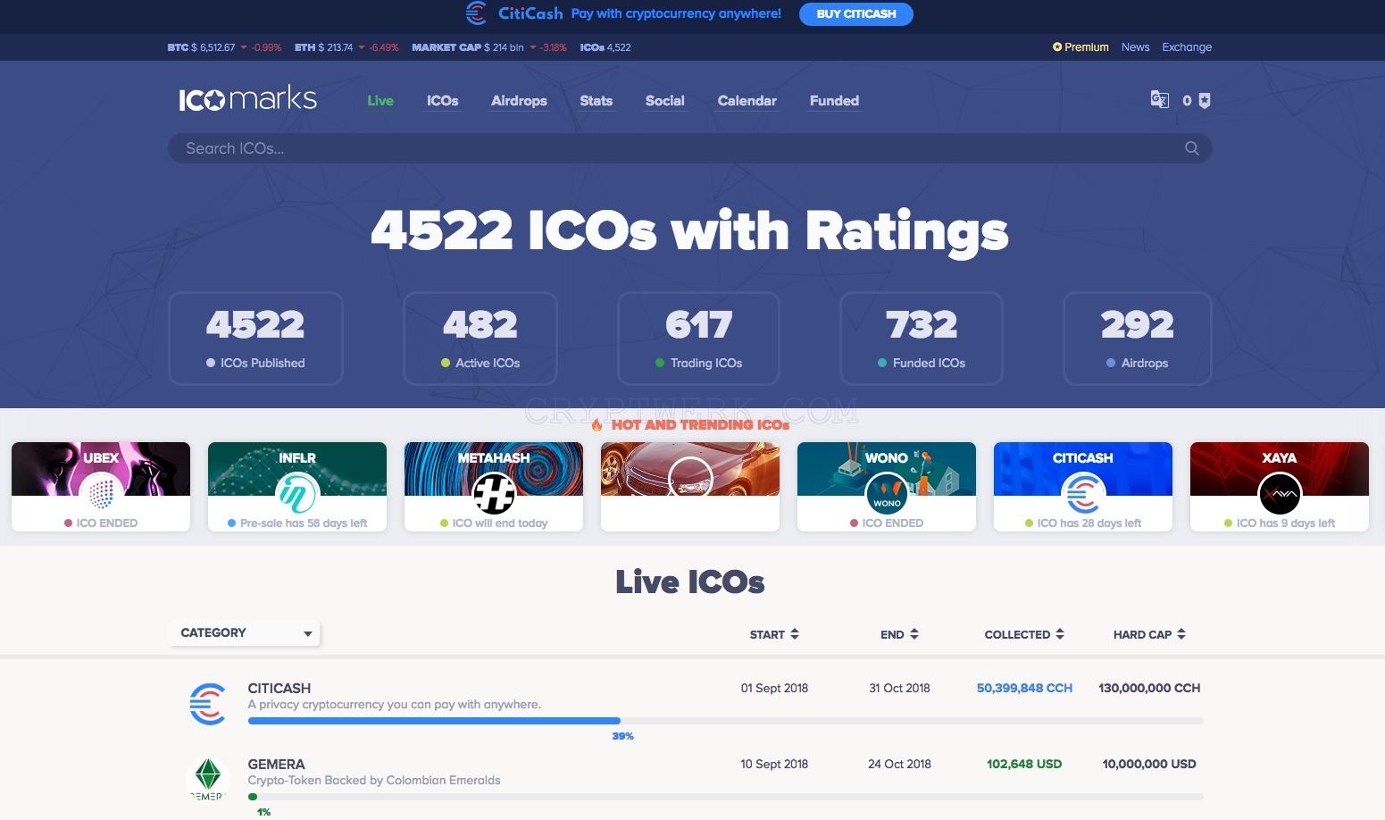Click the ICOmarks logo
Viewport: 1385px width, 820px height.
pos(248,99)
